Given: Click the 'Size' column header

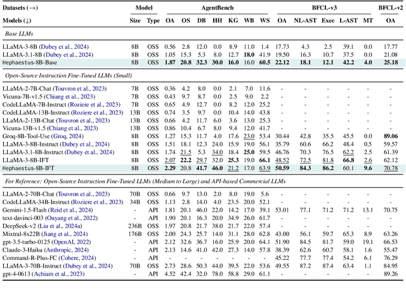Looking at the screenshot, I should click(x=135, y=20).
